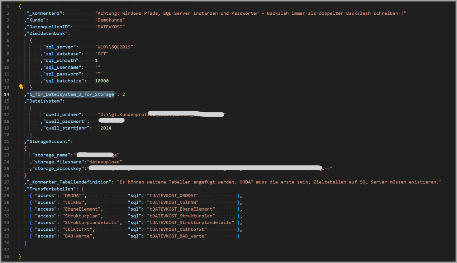Place cursor on sql_batchsize value 10000
The height and width of the screenshot is (263, 457).
pos(102,81)
